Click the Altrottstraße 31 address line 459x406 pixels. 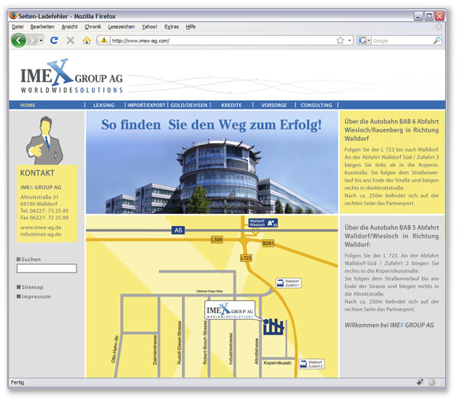click(39, 197)
